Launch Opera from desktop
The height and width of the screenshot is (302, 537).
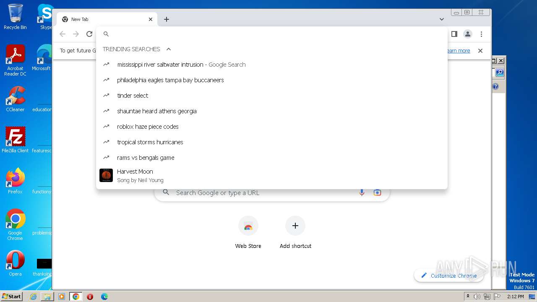(15, 263)
